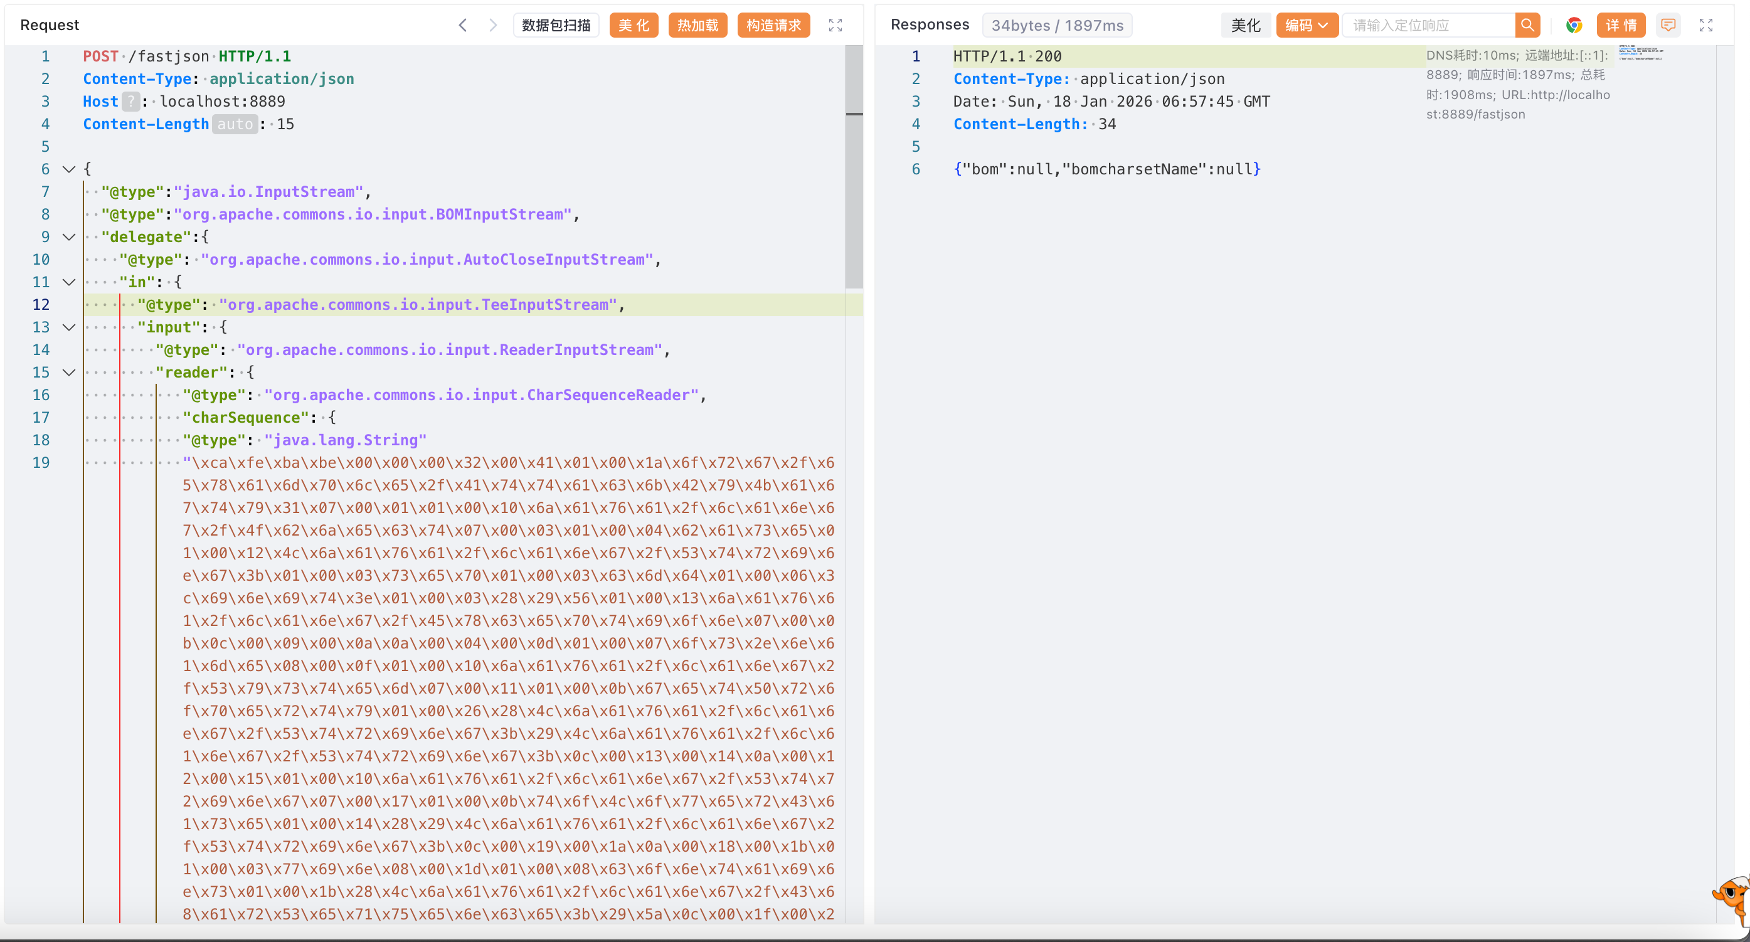Click the 构造请求 button
Viewport: 1750px width, 942px height.
tap(773, 25)
